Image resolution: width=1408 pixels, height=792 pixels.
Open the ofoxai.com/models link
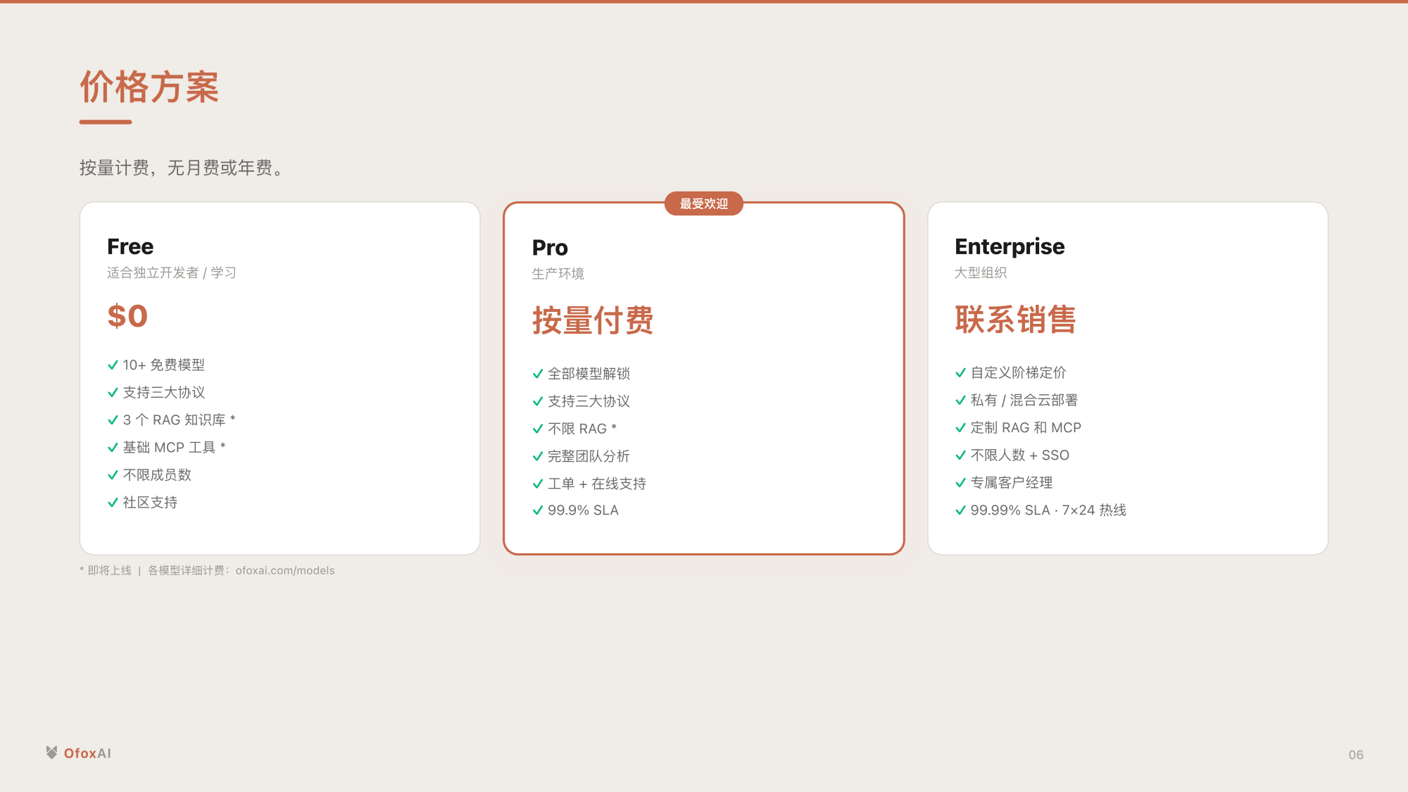coord(284,570)
